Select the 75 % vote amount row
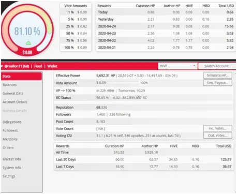Viewport: 237px width, 194px height. click(76, 40)
